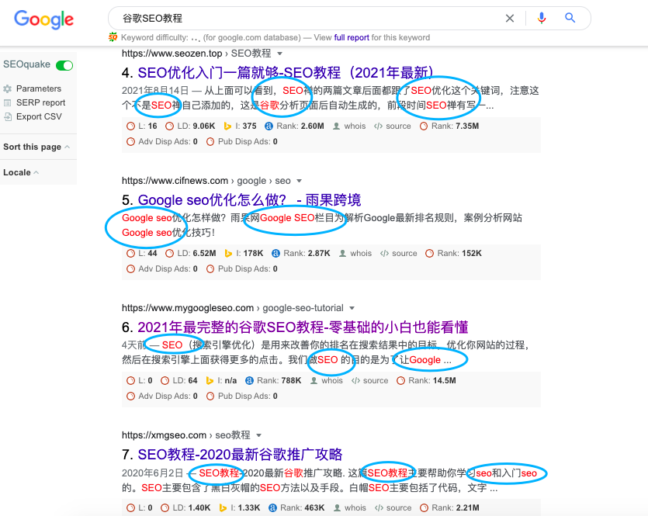The image size is (648, 516).
Task: Expand the Locale section
Action: pos(21,173)
